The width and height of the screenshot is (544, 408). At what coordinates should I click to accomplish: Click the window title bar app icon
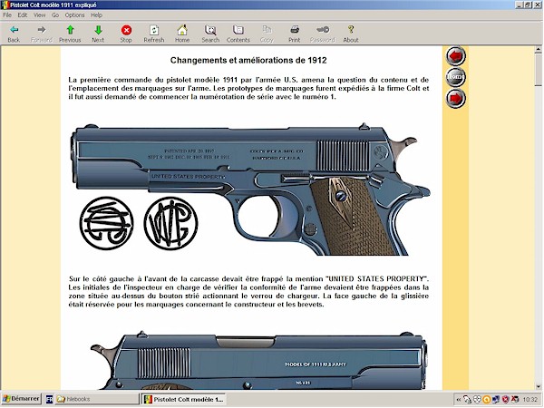(5, 5)
